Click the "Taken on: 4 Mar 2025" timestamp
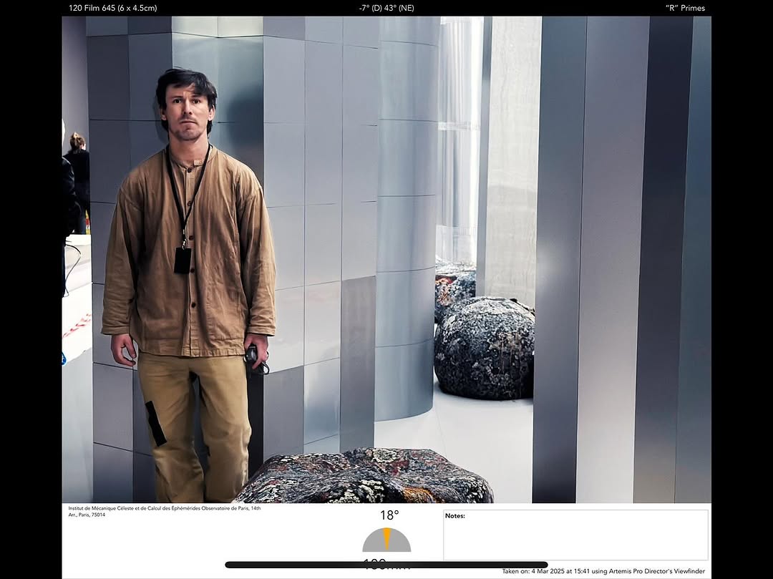The width and height of the screenshot is (773, 579). coord(603,571)
